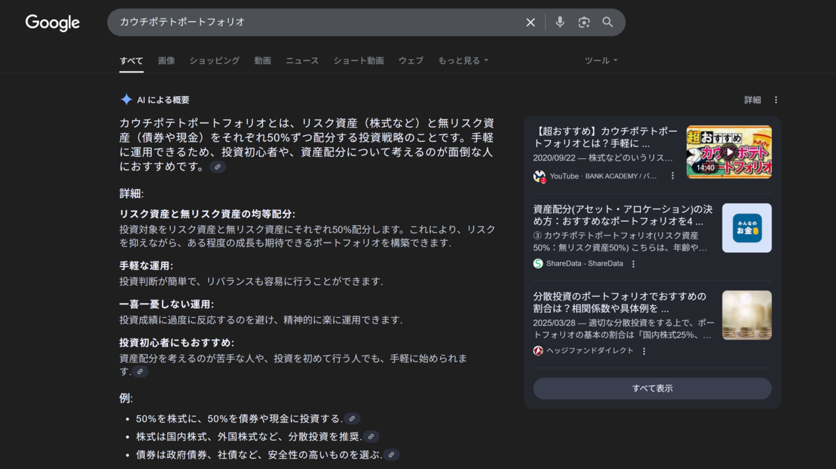This screenshot has height=469, width=836.
Task: Open 【超おすすめ】カウチポテトポートフォリオとは link
Action: coord(605,137)
